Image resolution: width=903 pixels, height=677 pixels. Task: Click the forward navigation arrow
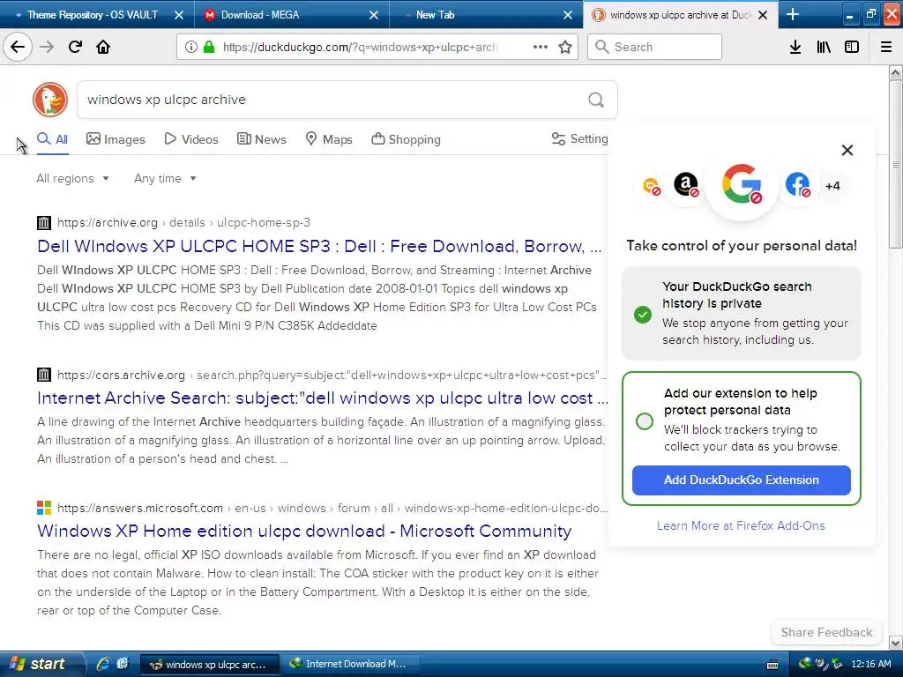point(47,47)
